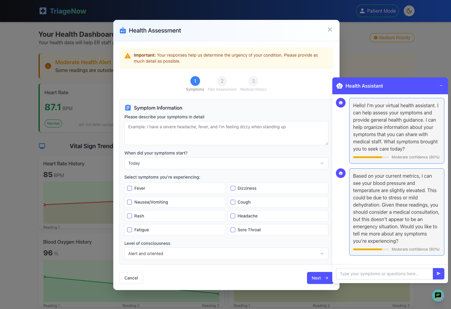
Task: Click the info icon in Medium Priority badge
Action: click(376, 38)
